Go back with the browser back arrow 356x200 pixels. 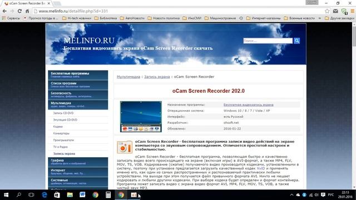pos(4,11)
